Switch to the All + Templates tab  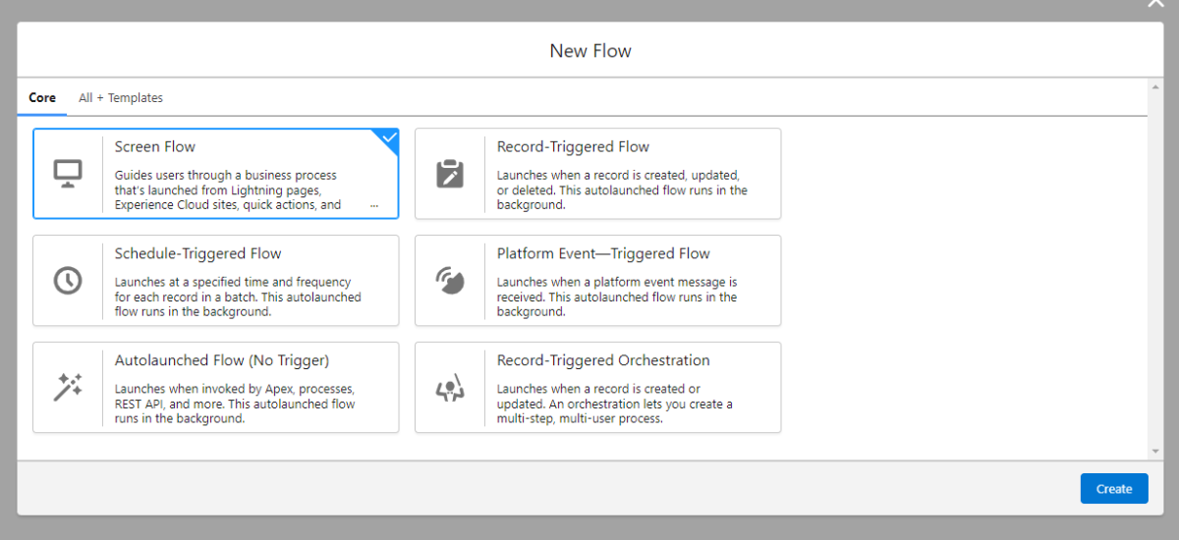pyautogui.click(x=121, y=98)
